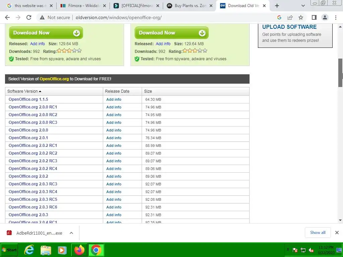Open Firefox from the taskbar
Screen dimensions: 343x257
(79, 250)
